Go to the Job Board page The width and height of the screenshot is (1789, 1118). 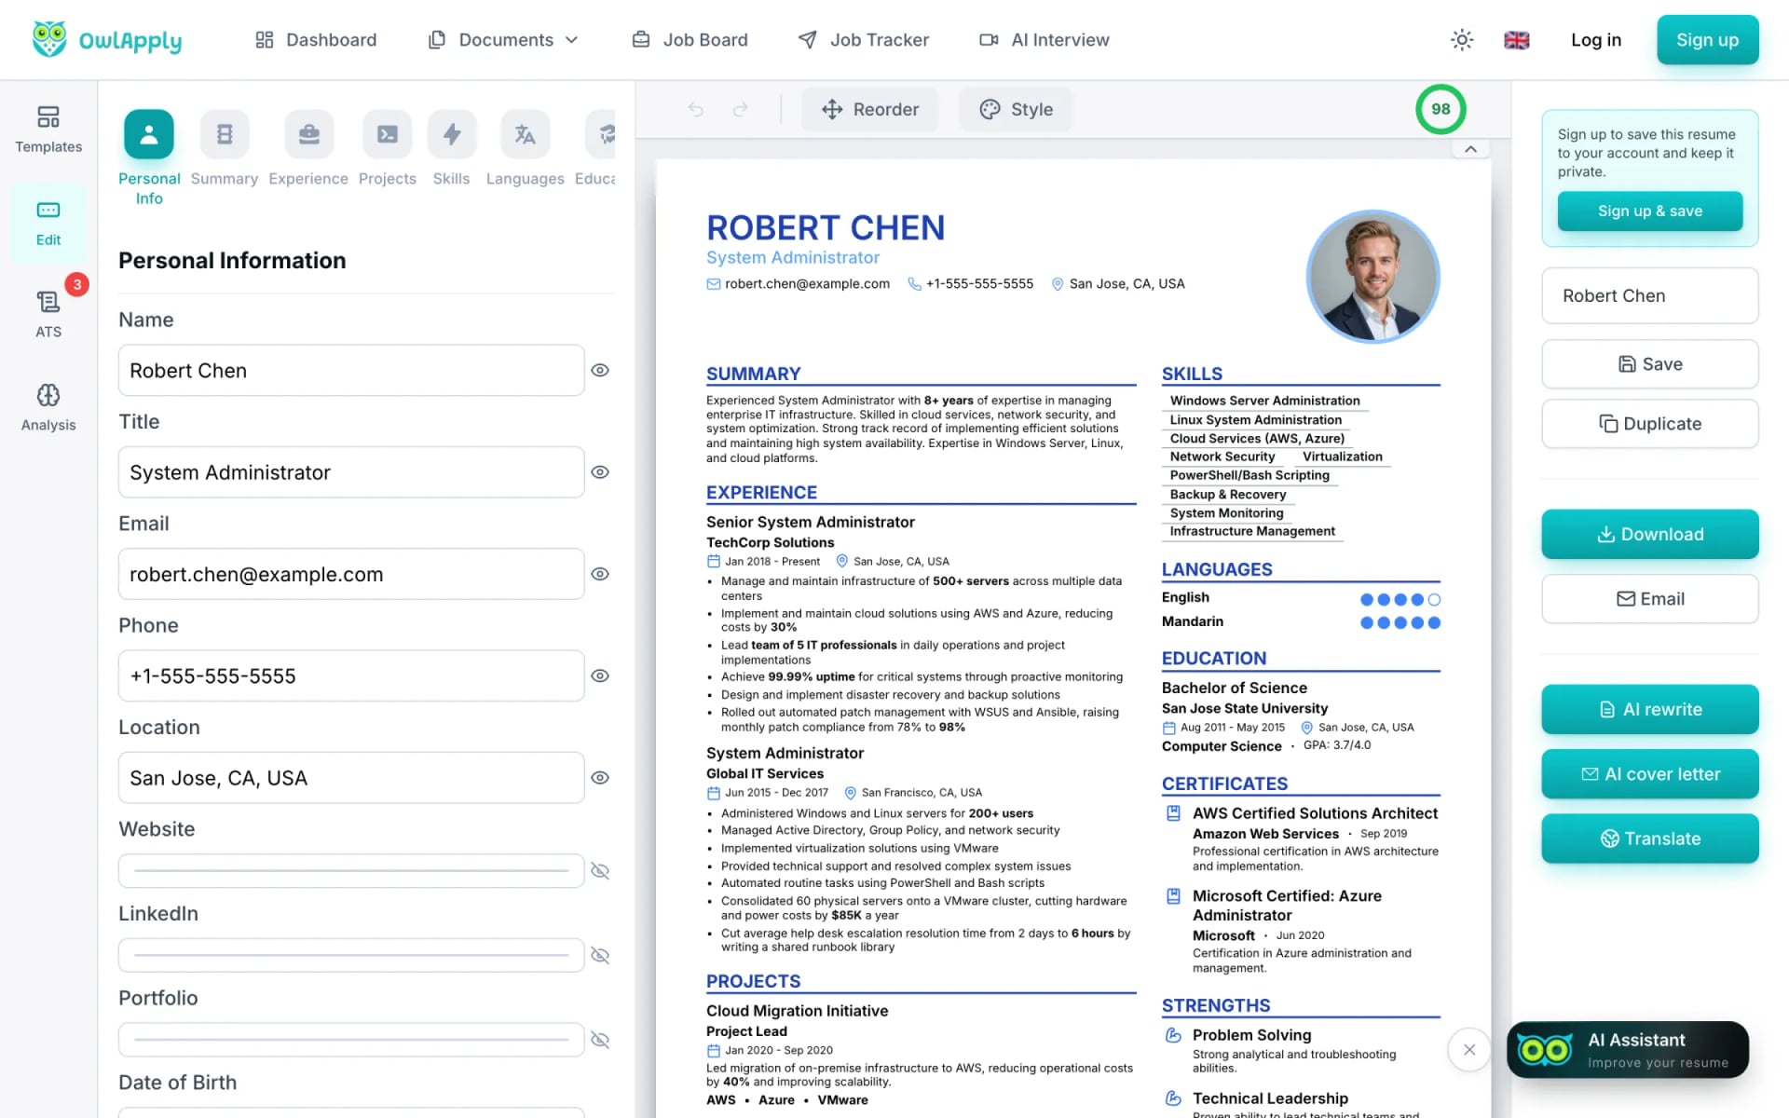[690, 40]
